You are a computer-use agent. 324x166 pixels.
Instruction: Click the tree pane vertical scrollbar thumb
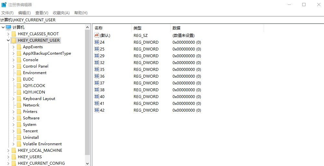(88, 92)
